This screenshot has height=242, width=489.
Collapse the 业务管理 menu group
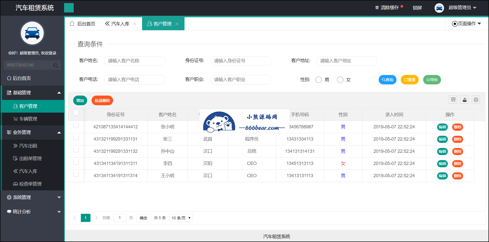32,132
